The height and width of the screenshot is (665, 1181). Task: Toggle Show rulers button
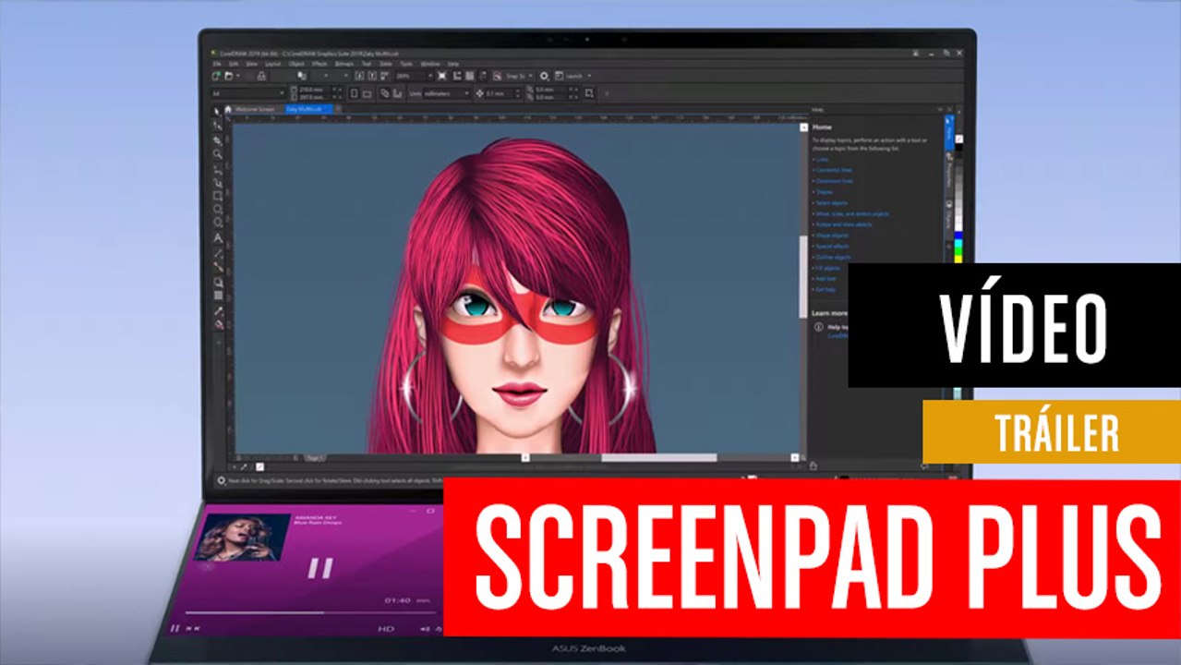click(x=456, y=77)
